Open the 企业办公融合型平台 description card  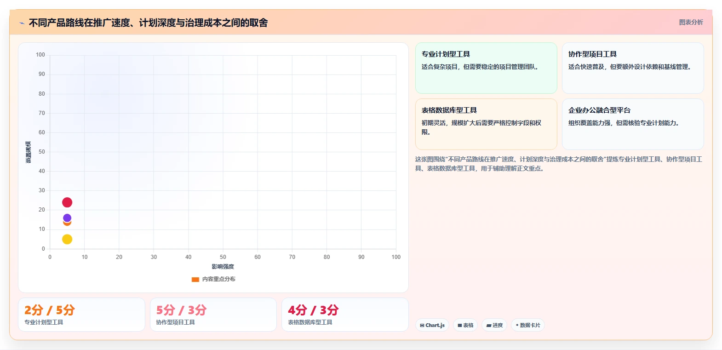point(633,124)
